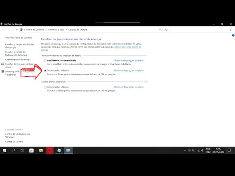Screen dimensions: 235x176
Task: Collapse the Ocultar planos adicionais section
Action: [x=146, y=82]
